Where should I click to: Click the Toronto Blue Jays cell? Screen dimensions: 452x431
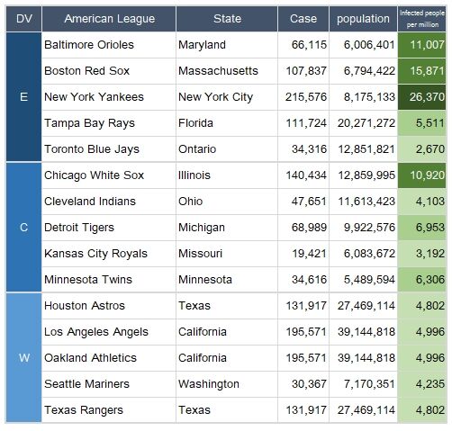109,149
